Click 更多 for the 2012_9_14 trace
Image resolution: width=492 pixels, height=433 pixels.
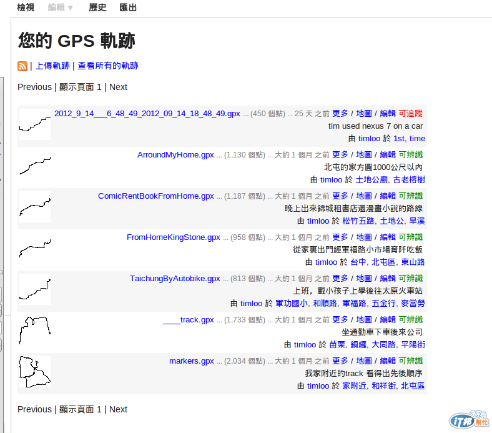click(x=340, y=114)
